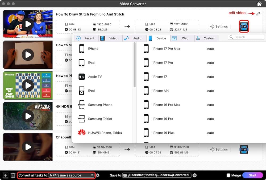
Task: Click the Search field in format panel
Action: point(246,37)
